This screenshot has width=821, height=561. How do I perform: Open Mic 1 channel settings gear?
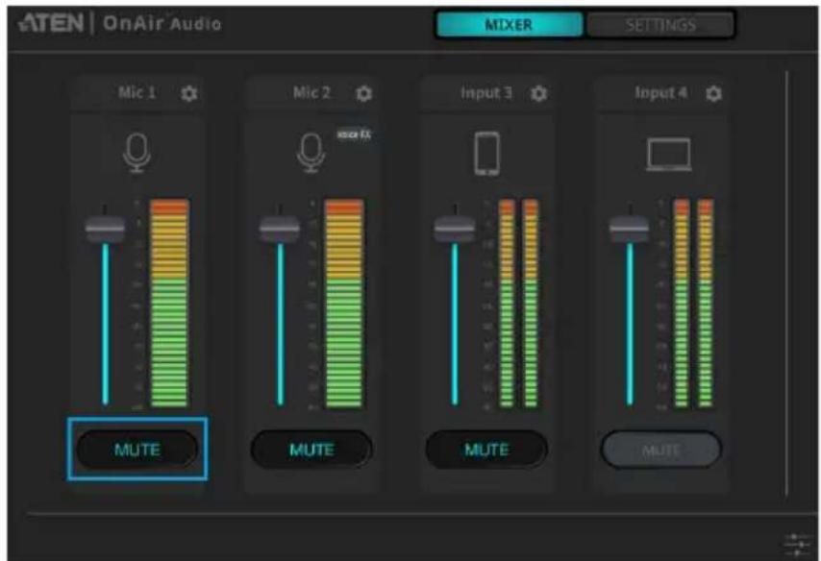coord(189,94)
